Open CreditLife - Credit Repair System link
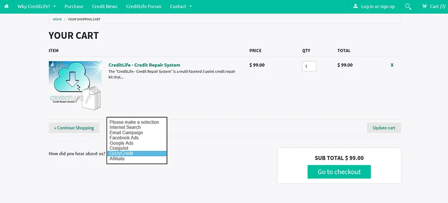 coord(144,65)
